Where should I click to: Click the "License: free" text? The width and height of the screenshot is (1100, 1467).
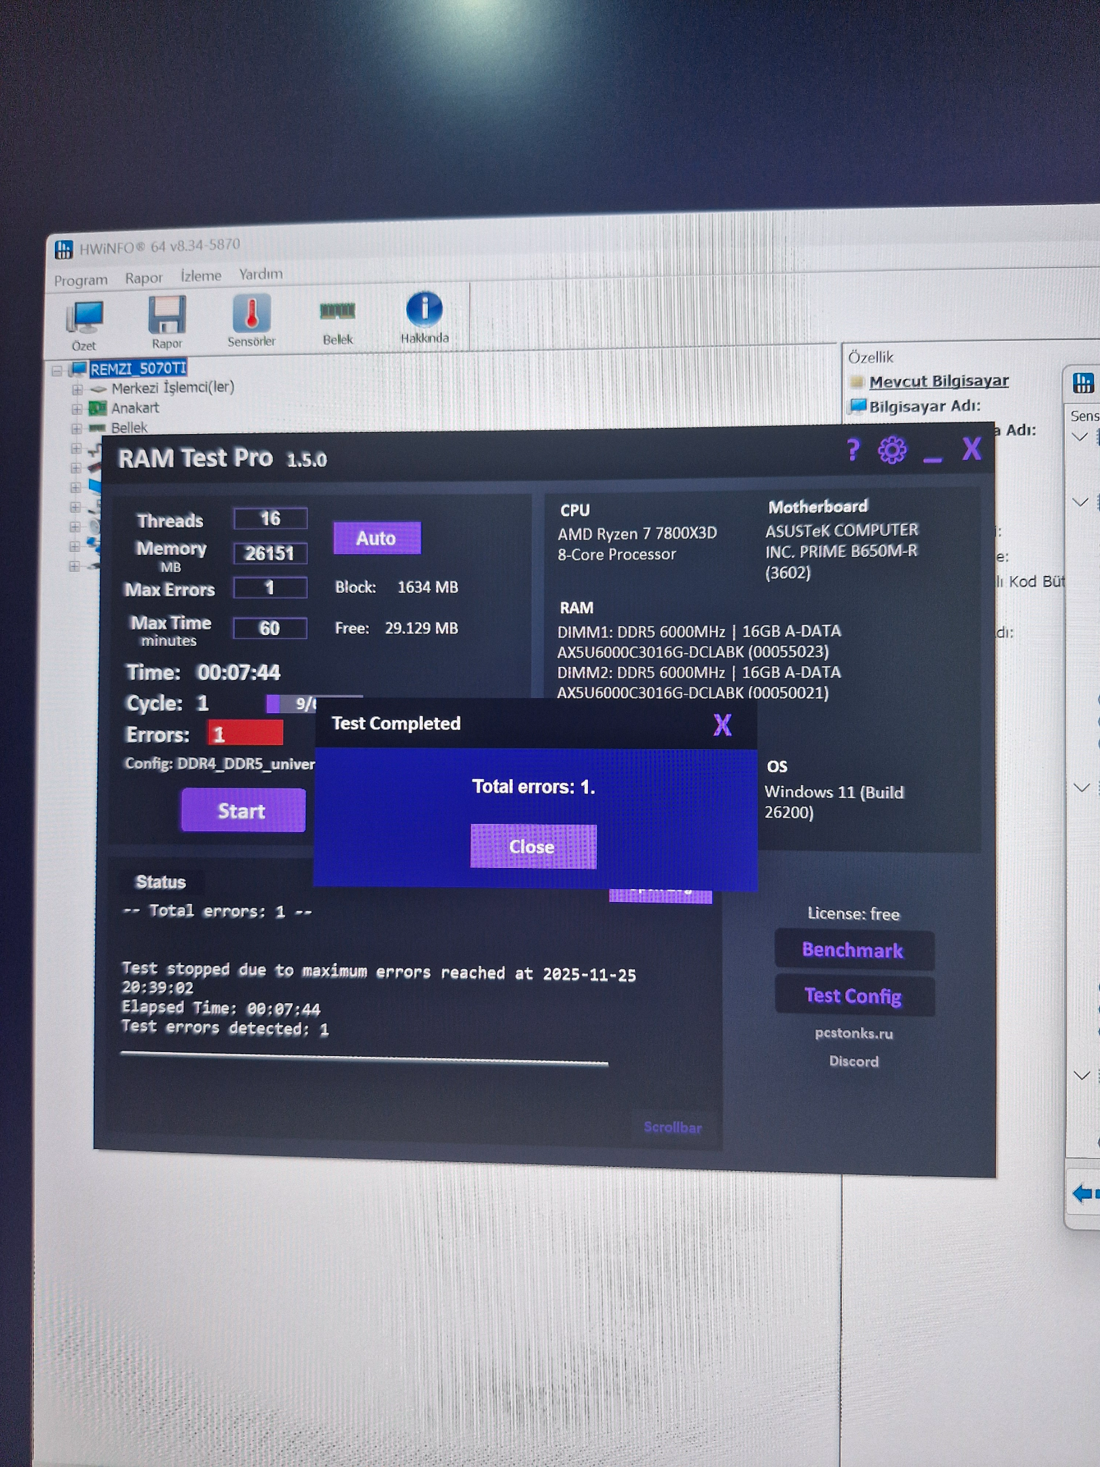(x=854, y=914)
